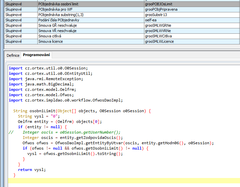The height and width of the screenshot is (187, 240).
Task: Click the grooPOBJOsLimit code cell
Action: [x=159, y=4]
